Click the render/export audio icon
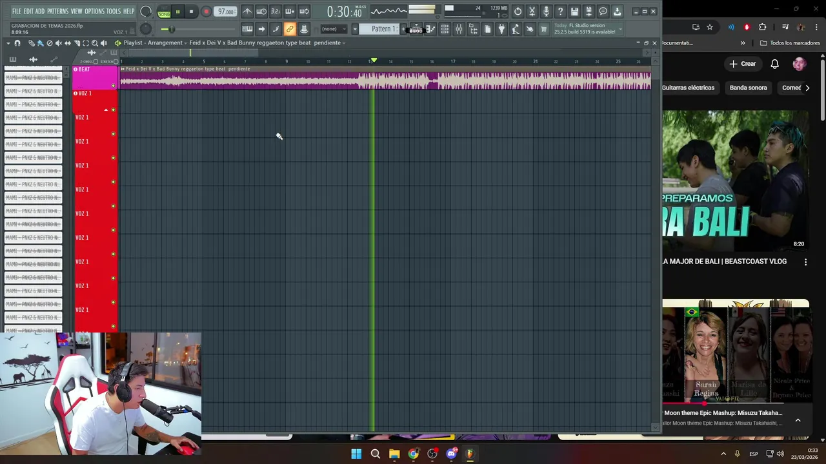Image resolution: width=826 pixels, height=464 pixels. point(589,12)
